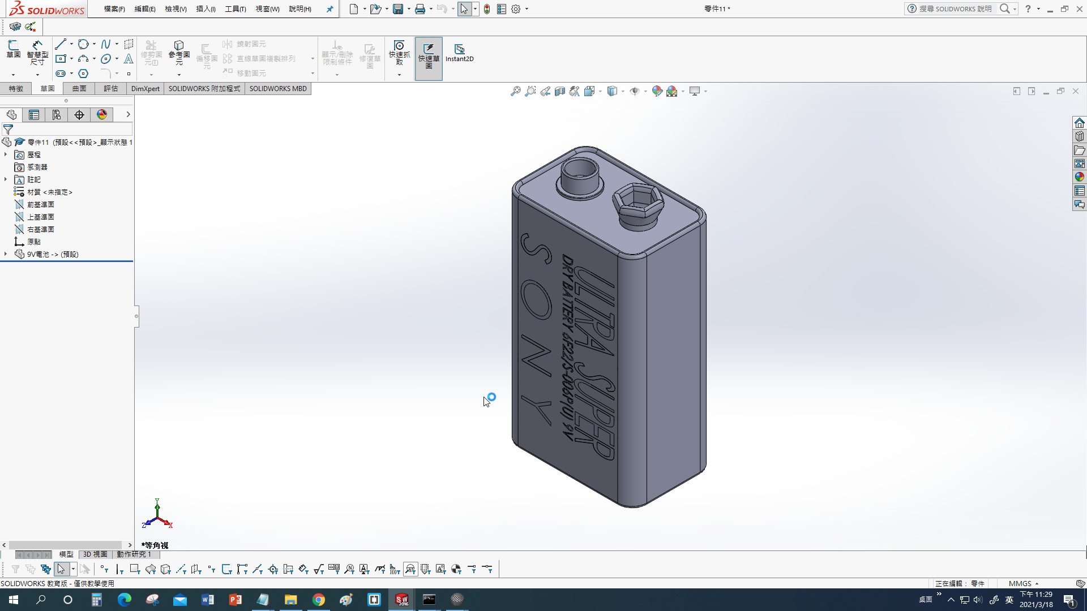1087x611 pixels.
Task: Click Edit Appearance color ball in view toolbar
Action: [657, 91]
